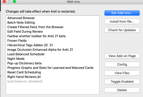The image size is (143, 97).
Task: Select Night Mode add-on
Action: [52, 59]
